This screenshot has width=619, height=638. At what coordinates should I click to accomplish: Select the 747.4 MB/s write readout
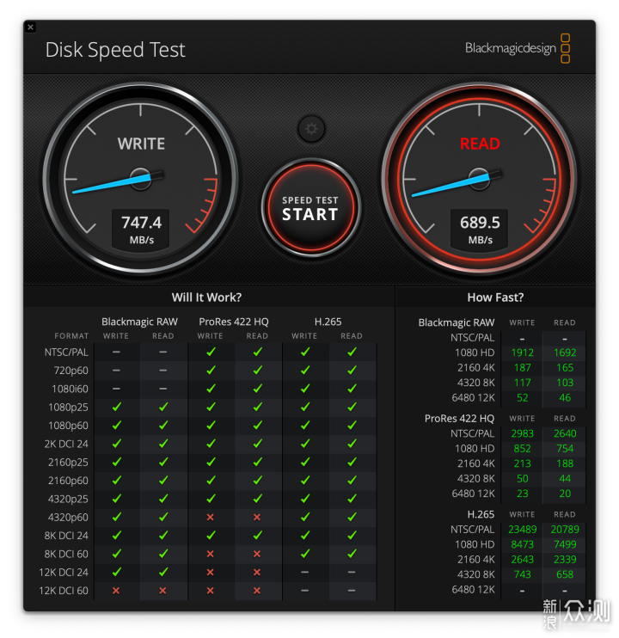(x=141, y=229)
